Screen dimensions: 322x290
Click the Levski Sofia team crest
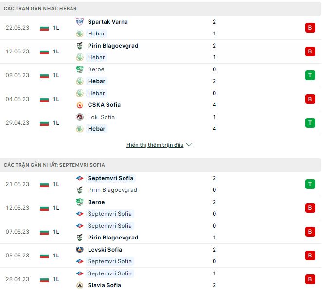tap(80, 250)
